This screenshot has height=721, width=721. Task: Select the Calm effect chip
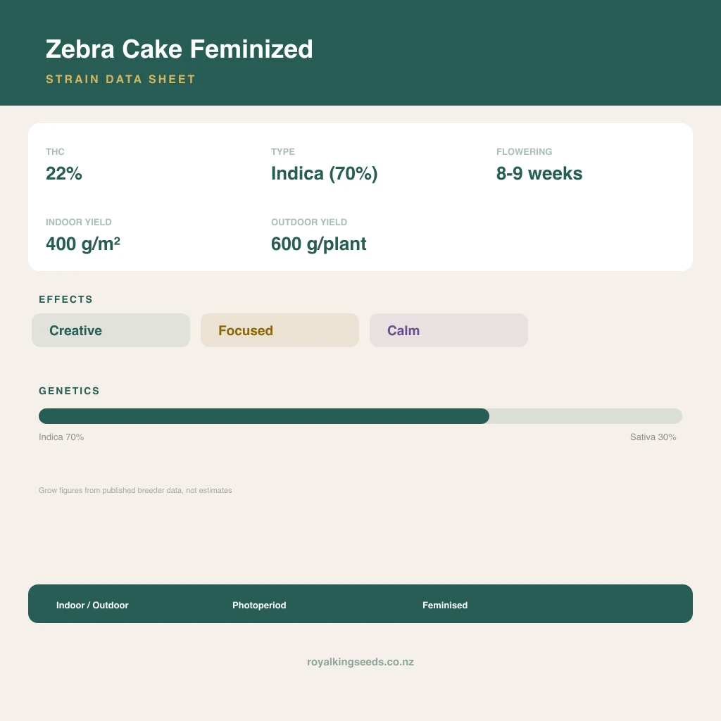pos(449,330)
